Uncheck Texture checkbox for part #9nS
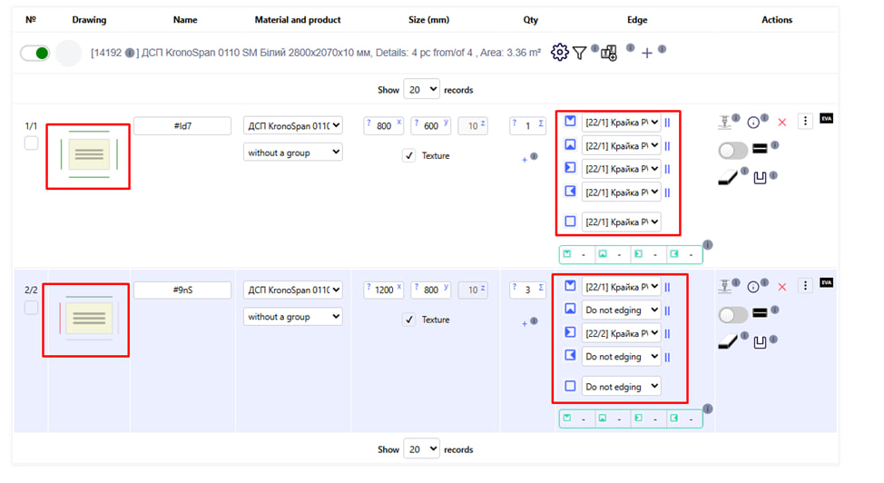884x483 pixels. (409, 320)
